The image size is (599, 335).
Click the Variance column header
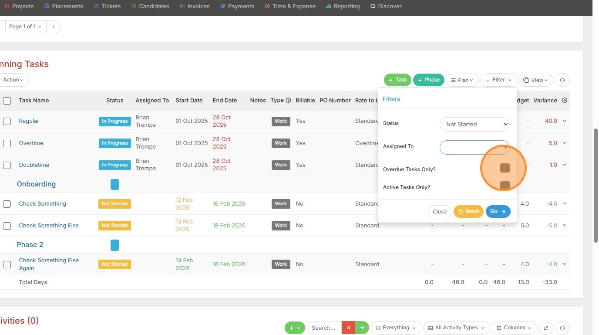pyautogui.click(x=545, y=101)
